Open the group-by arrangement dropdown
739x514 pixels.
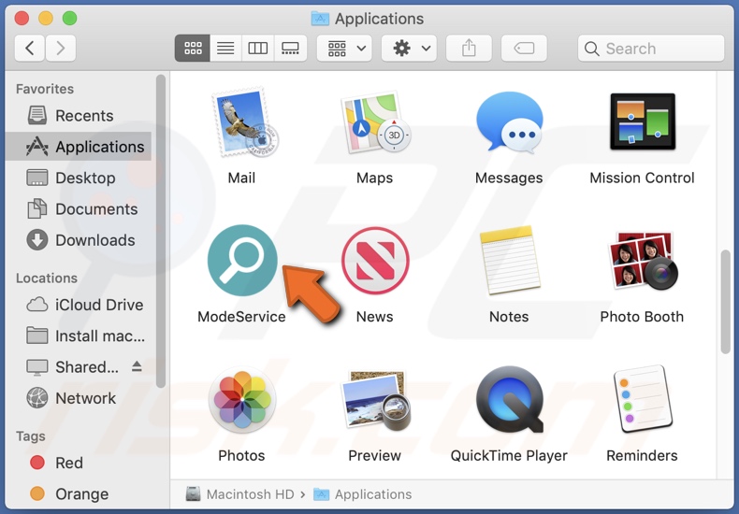click(x=344, y=48)
